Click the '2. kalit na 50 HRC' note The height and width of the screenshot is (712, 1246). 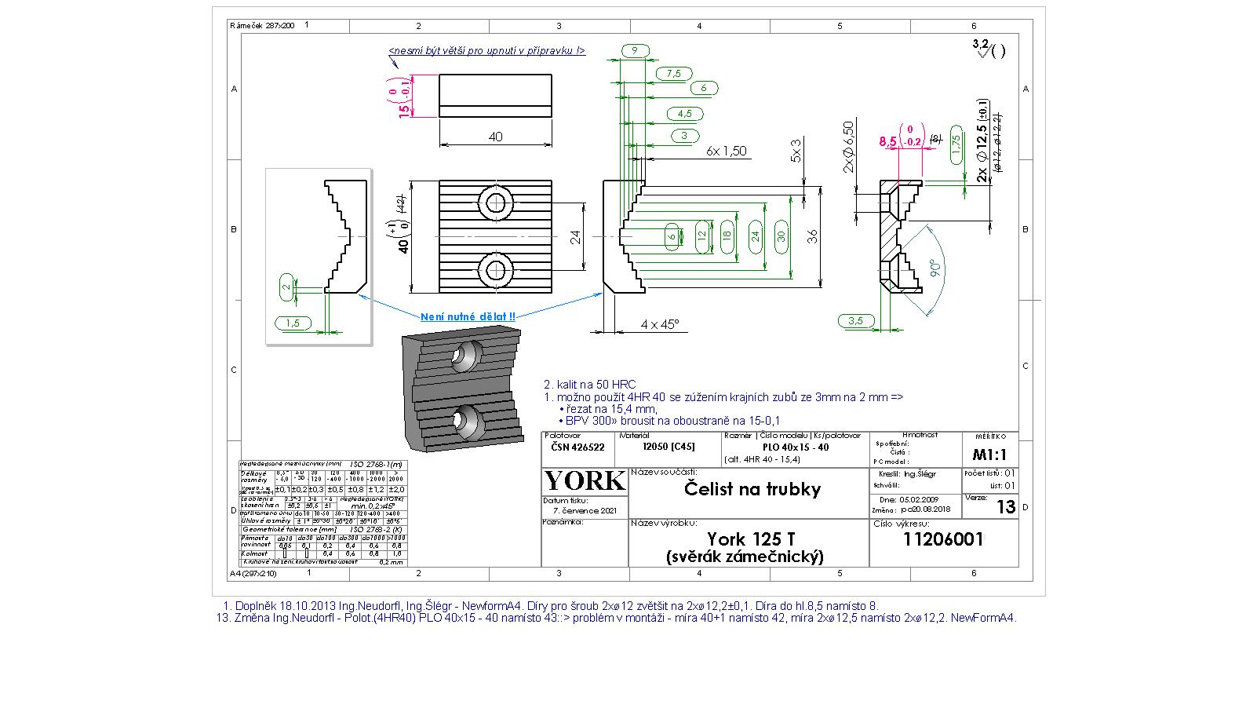coord(589,385)
